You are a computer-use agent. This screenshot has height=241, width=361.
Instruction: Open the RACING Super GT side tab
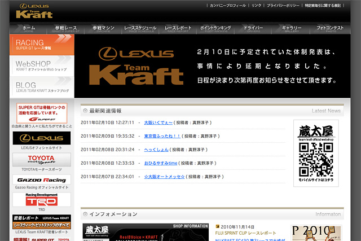(x=41, y=45)
